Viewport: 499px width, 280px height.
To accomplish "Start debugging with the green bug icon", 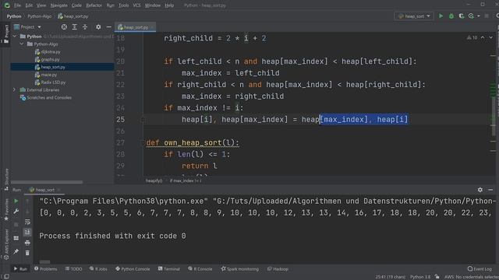I will click(451, 16).
